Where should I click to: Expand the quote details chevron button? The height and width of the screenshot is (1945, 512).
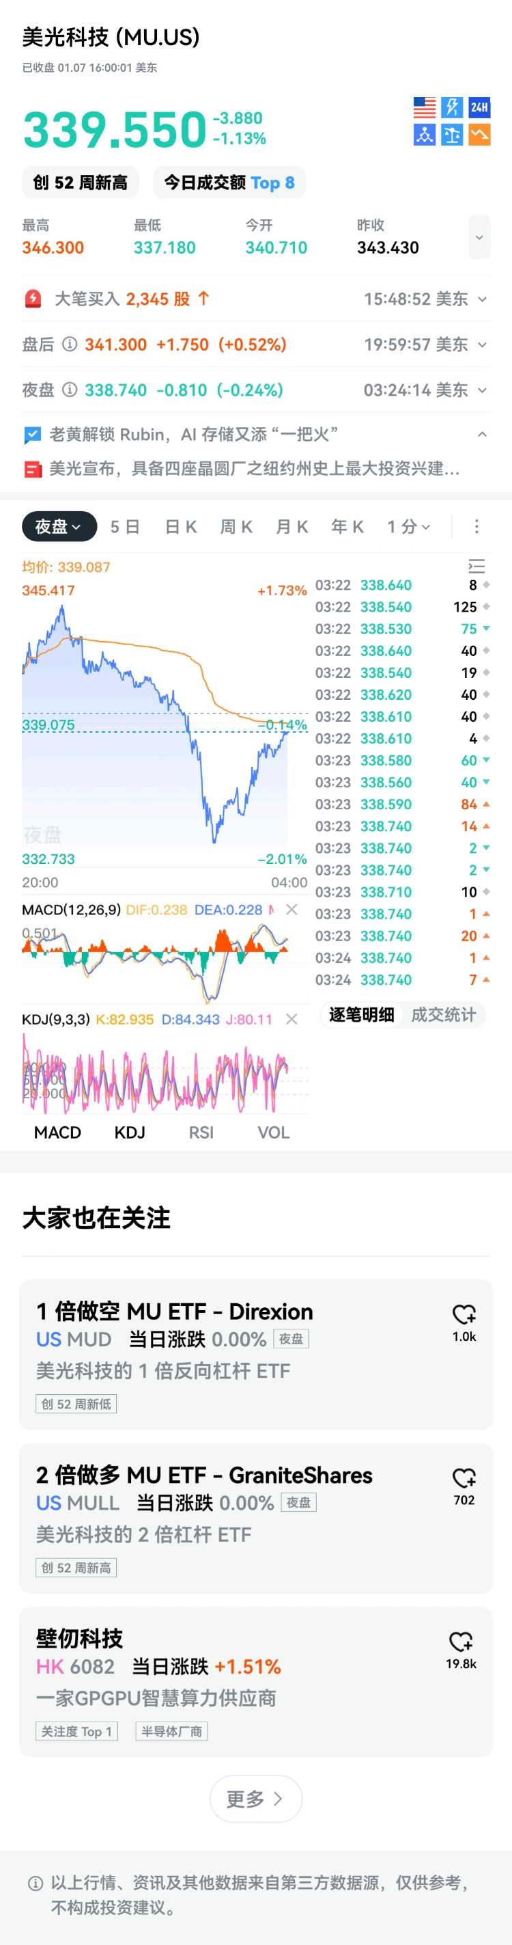pyautogui.click(x=480, y=237)
